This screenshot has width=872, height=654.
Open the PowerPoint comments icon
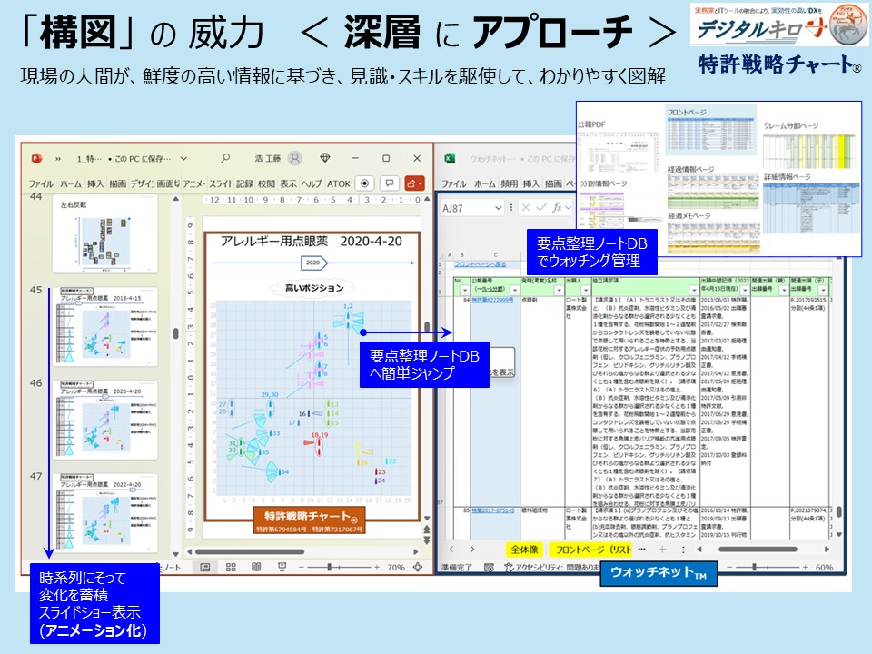coord(391,183)
